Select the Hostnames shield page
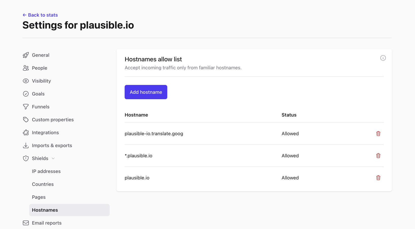This screenshot has width=415, height=229. click(x=69, y=210)
